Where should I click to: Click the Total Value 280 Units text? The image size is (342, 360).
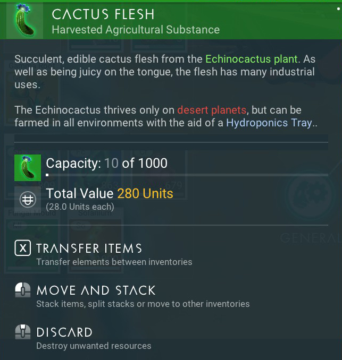[110, 193]
